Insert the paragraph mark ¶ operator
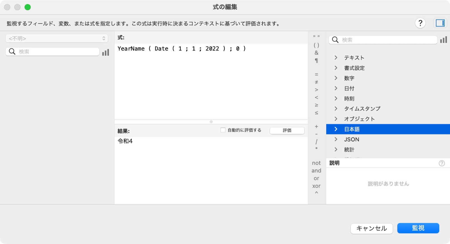This screenshot has height=244, width=450. tap(316, 60)
